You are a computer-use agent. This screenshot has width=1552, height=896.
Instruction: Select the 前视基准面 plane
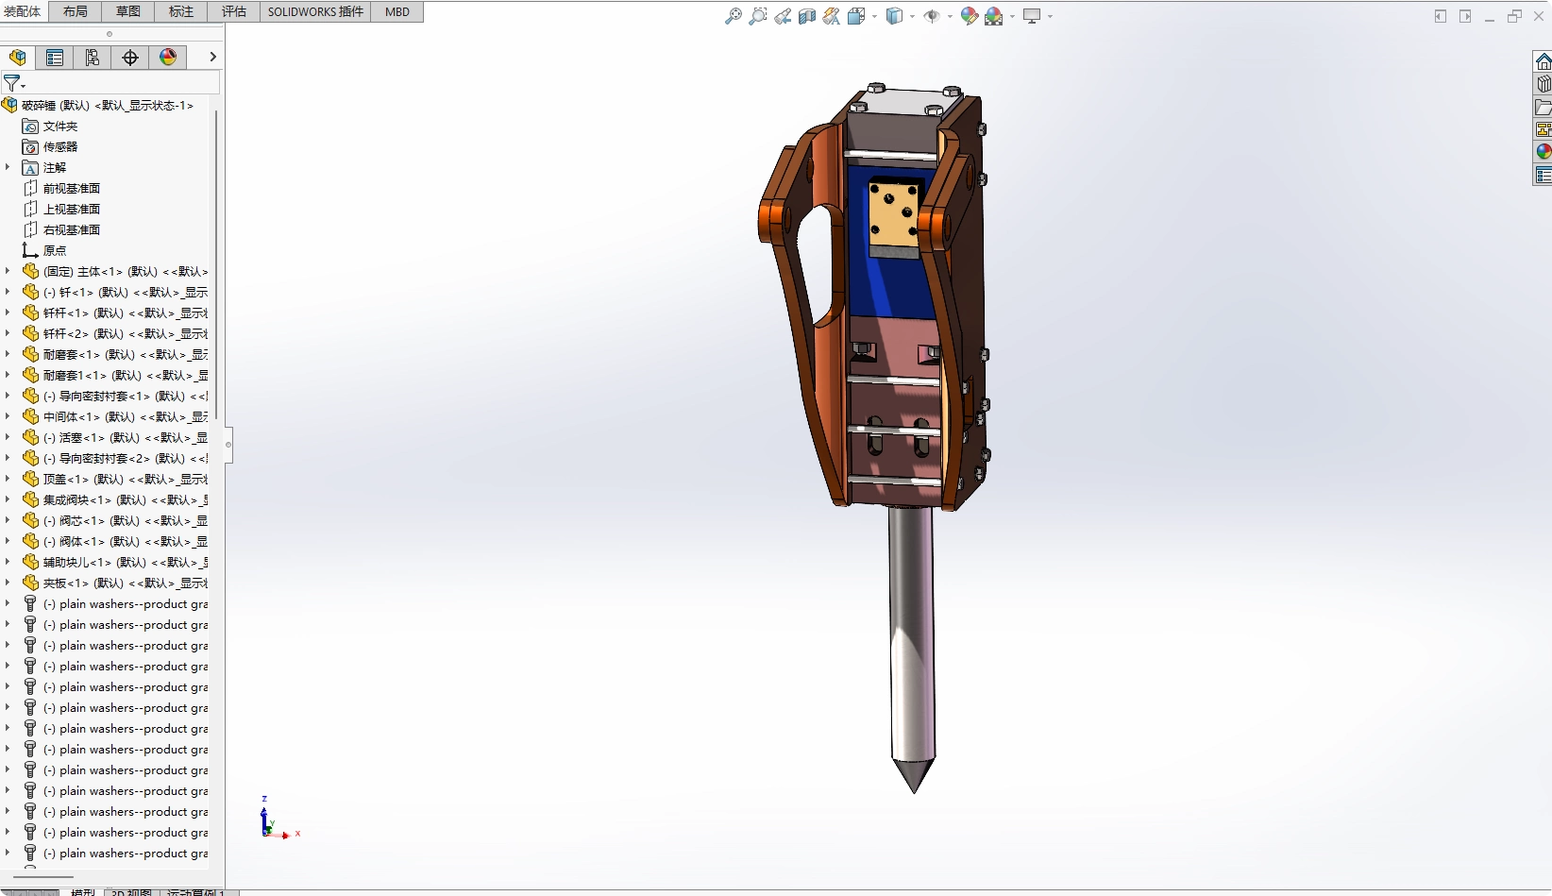click(x=72, y=189)
